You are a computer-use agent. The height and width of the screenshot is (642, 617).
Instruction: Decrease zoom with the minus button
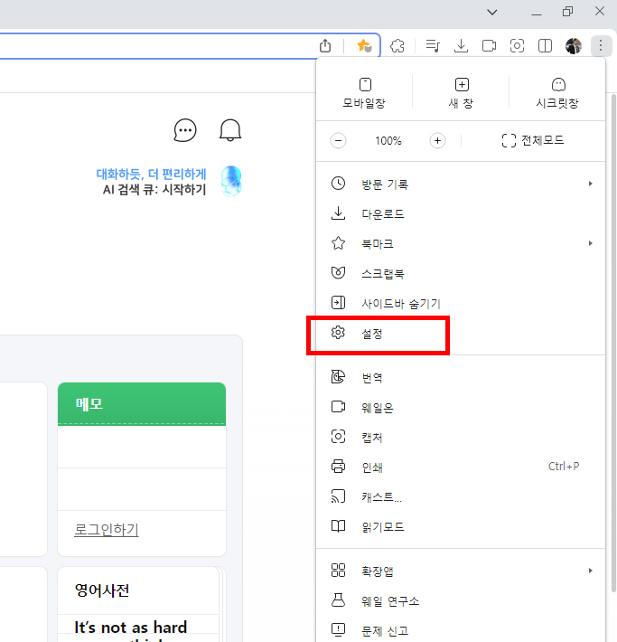click(338, 141)
